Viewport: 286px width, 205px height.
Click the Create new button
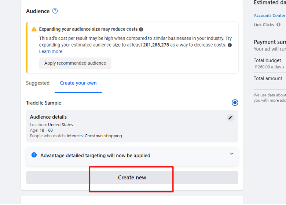[132, 177]
